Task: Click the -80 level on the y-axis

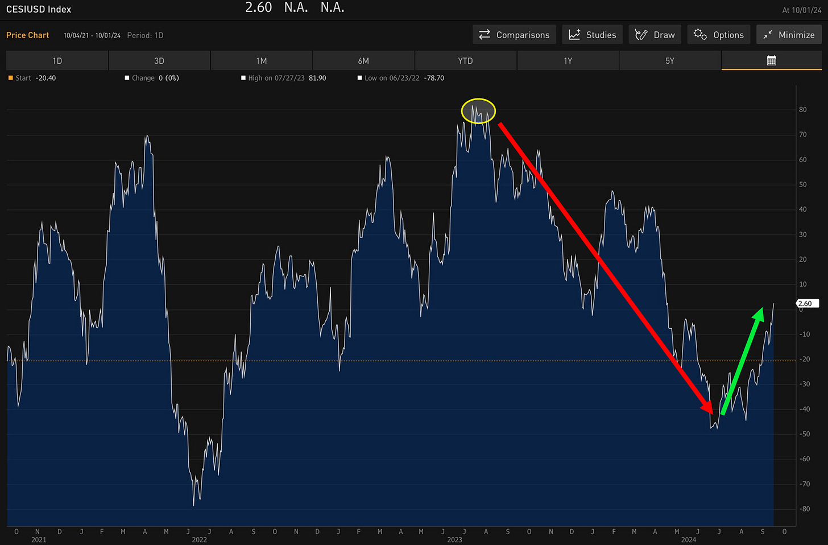Action: click(x=805, y=509)
